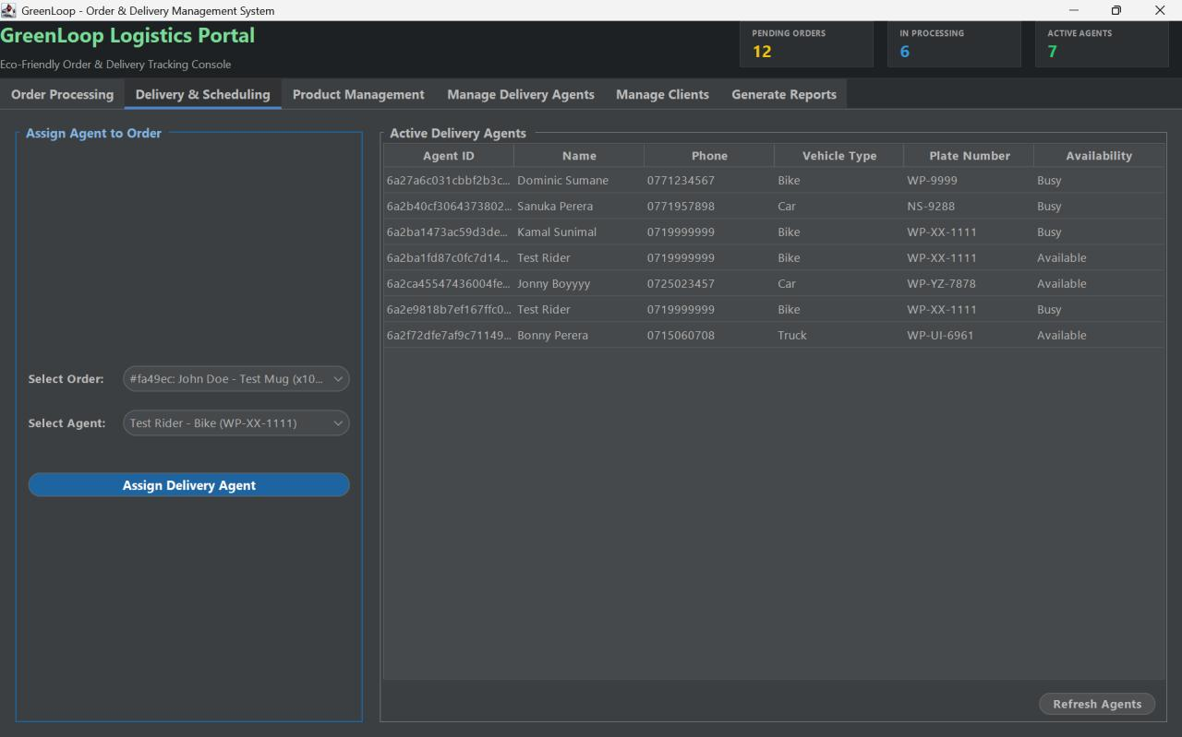Close the GreenLoop window
The width and height of the screenshot is (1182, 737).
[1160, 10]
